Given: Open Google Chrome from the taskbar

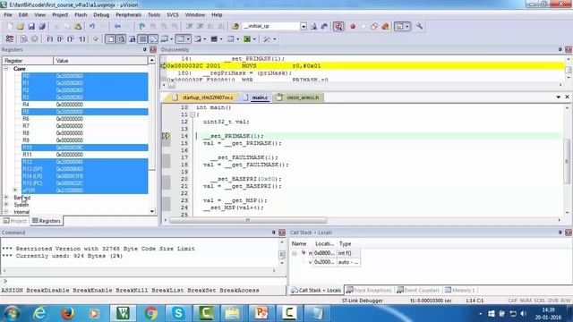Looking at the screenshot, I should coord(150,313).
